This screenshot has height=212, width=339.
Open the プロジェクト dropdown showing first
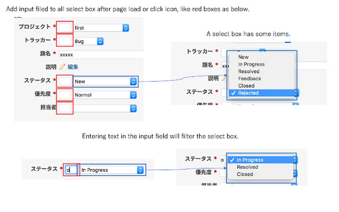[96, 28]
